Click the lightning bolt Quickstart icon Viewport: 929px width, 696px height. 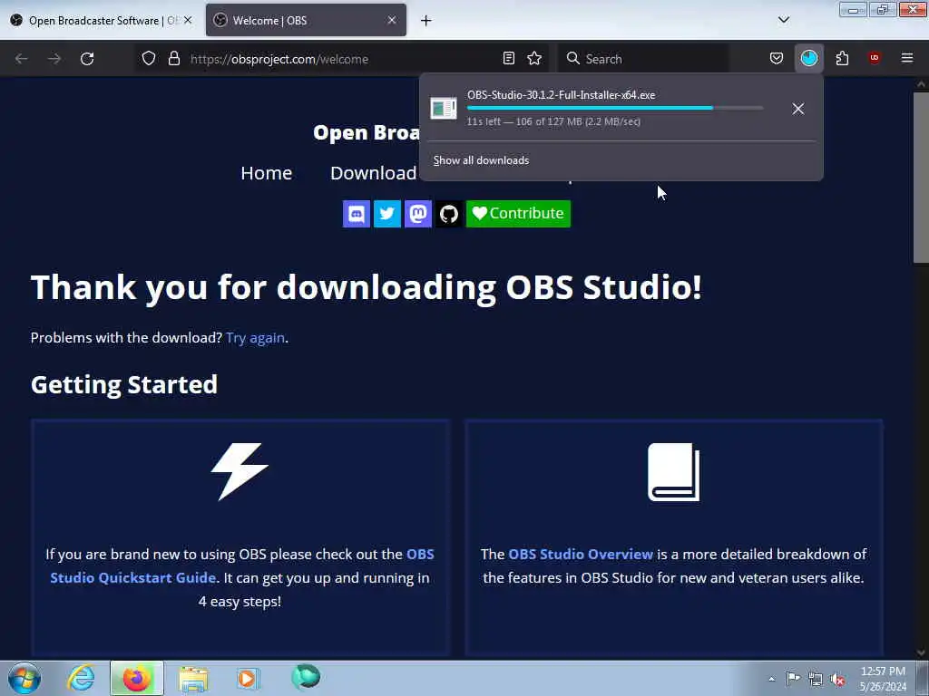click(240, 471)
